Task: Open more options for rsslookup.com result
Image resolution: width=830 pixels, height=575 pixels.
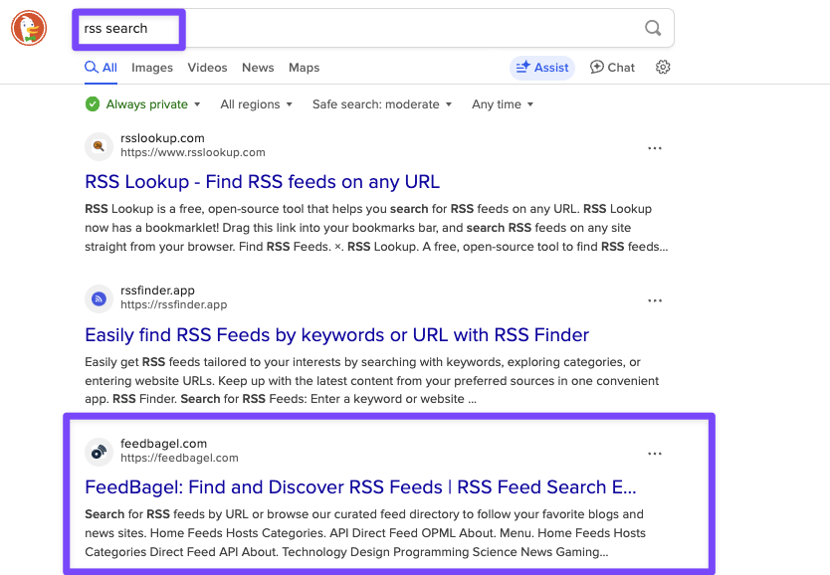Action: (x=655, y=148)
